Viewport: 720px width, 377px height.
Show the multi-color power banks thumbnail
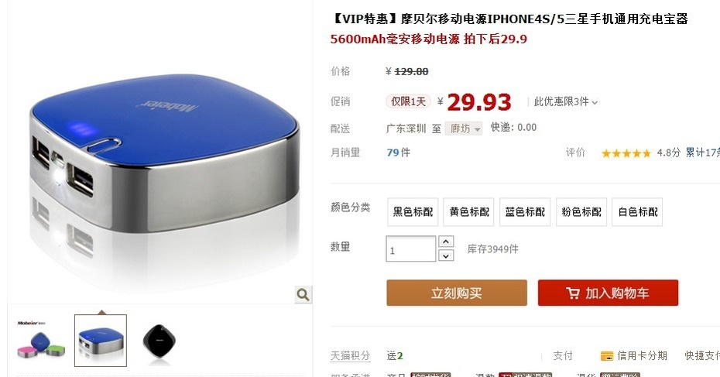41,341
